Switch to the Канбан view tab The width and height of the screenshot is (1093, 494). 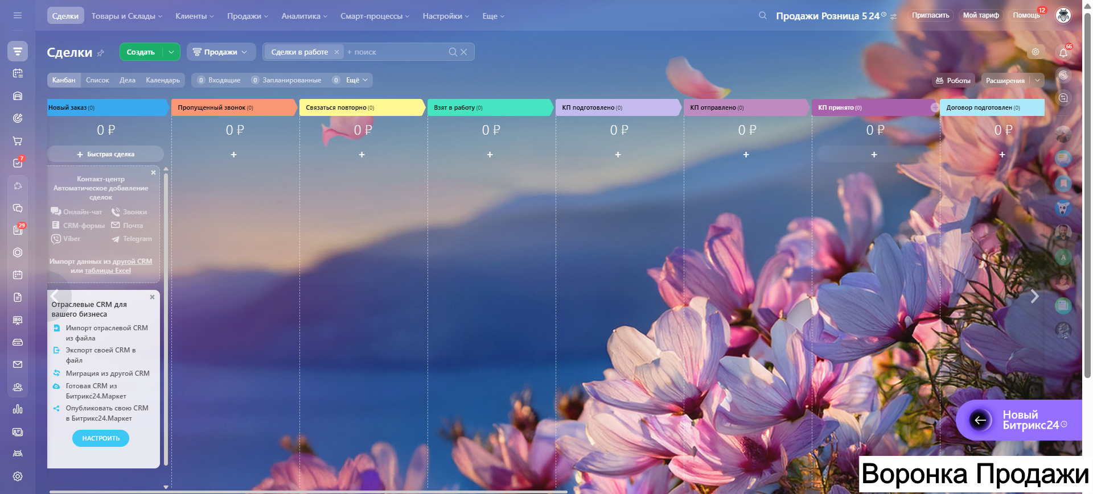(x=64, y=80)
